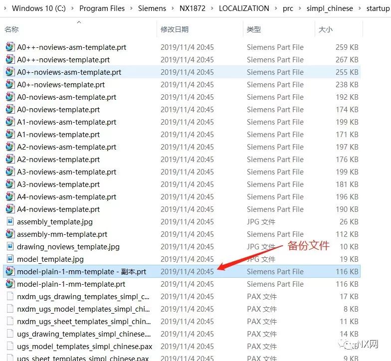Image resolution: width=391 pixels, height=361 pixels.
Task: Click the A0-noviews-asm-template.prt file icon
Action: point(10,97)
